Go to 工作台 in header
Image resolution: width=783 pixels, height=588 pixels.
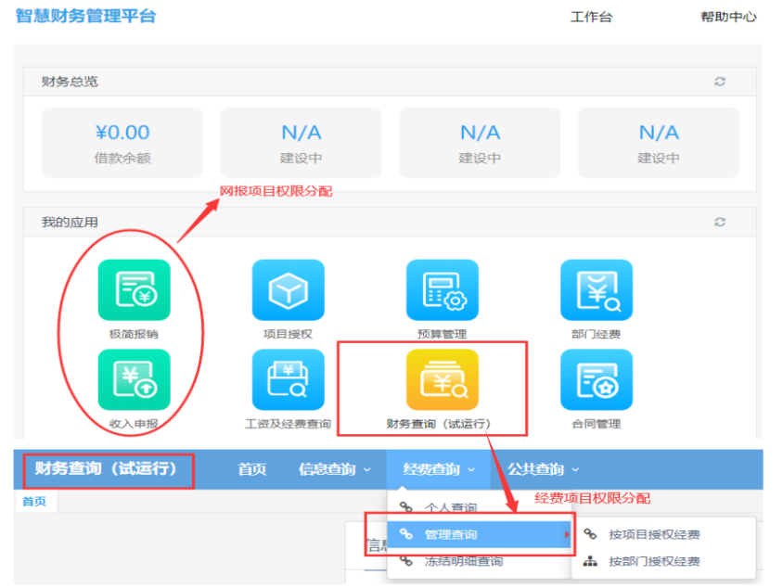(591, 17)
